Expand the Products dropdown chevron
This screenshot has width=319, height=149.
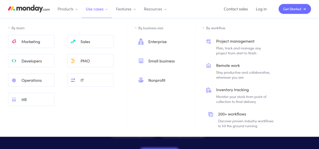pyautogui.click(x=77, y=9)
